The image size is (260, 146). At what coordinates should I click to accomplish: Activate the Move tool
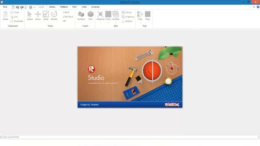point(38,16)
